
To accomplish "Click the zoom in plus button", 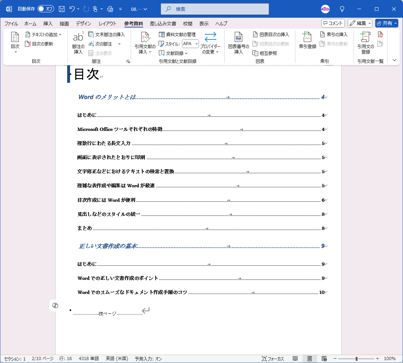I will [378, 359].
